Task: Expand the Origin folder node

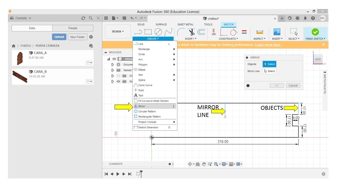Action: (113, 76)
